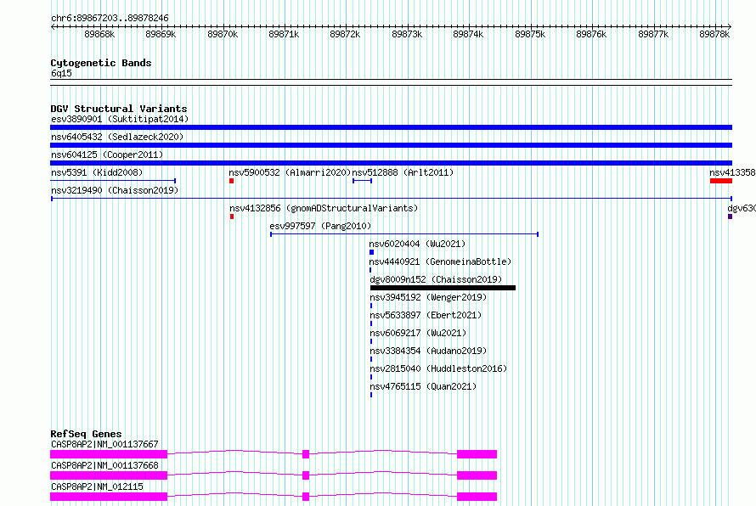
Task: Click the black dgv8009n152 (Chaisson2019) bar
Action: click(443, 288)
